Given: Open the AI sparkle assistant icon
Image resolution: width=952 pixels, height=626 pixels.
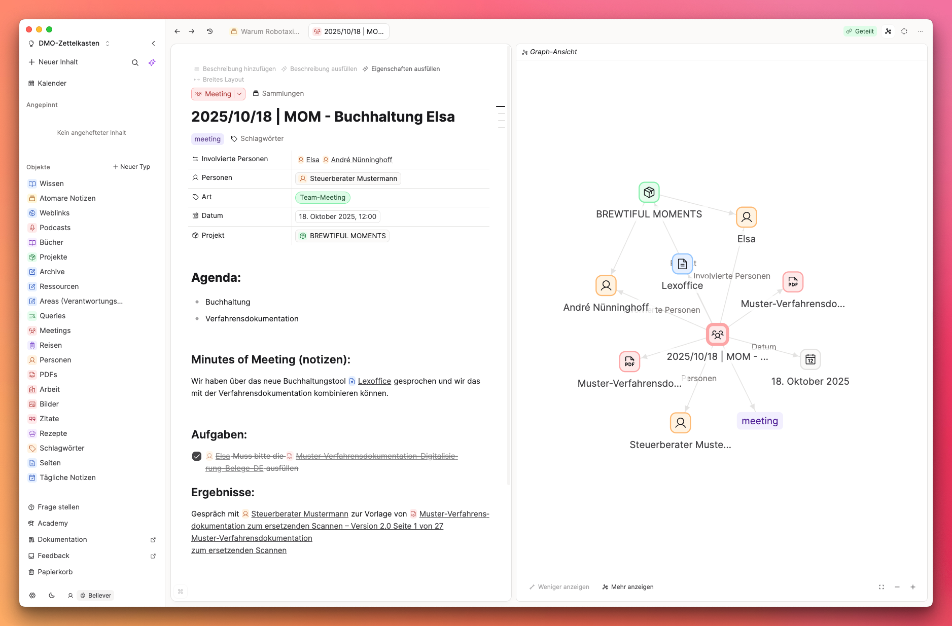Looking at the screenshot, I should point(152,62).
